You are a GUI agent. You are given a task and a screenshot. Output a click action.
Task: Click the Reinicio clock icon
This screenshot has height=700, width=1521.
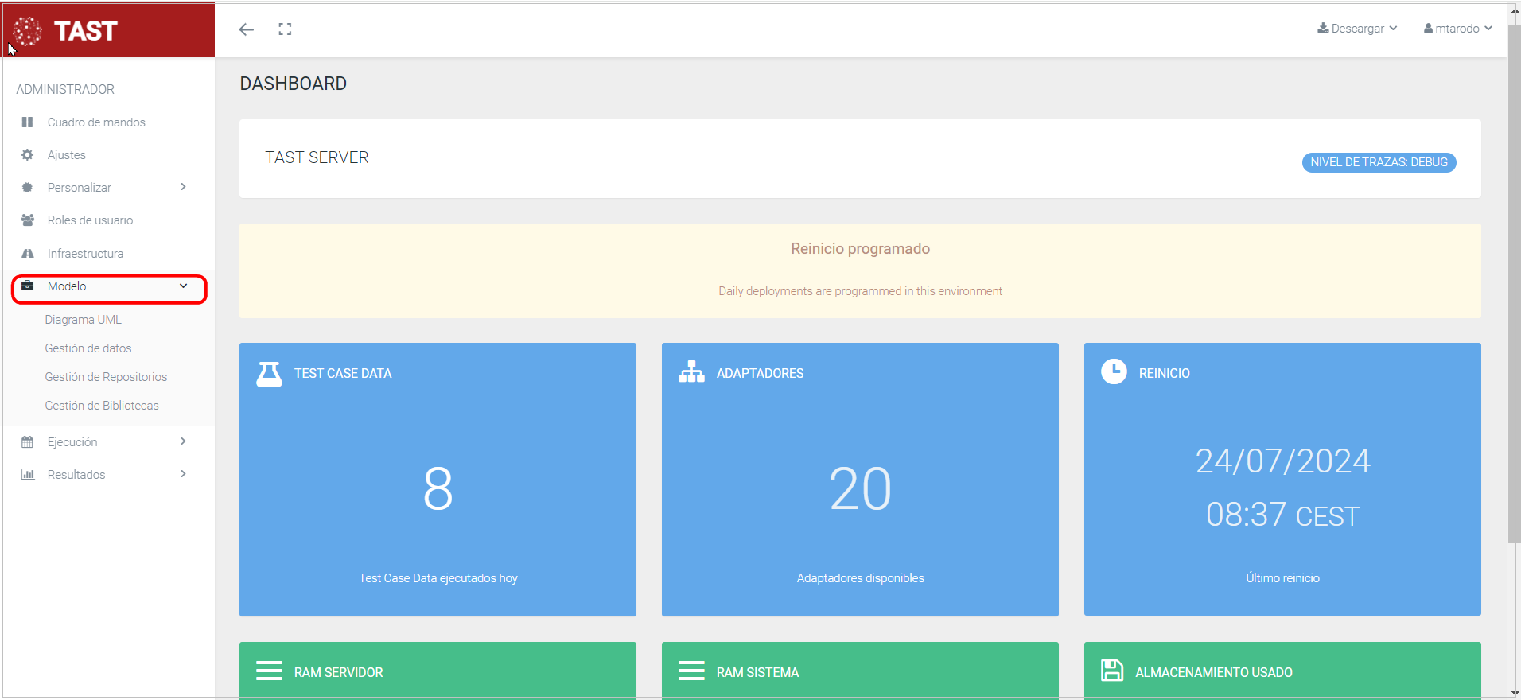pos(1114,371)
